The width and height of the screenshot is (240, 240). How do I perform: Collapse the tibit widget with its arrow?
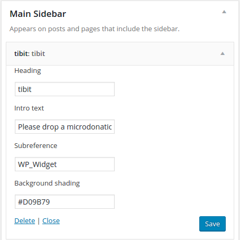tap(223, 53)
